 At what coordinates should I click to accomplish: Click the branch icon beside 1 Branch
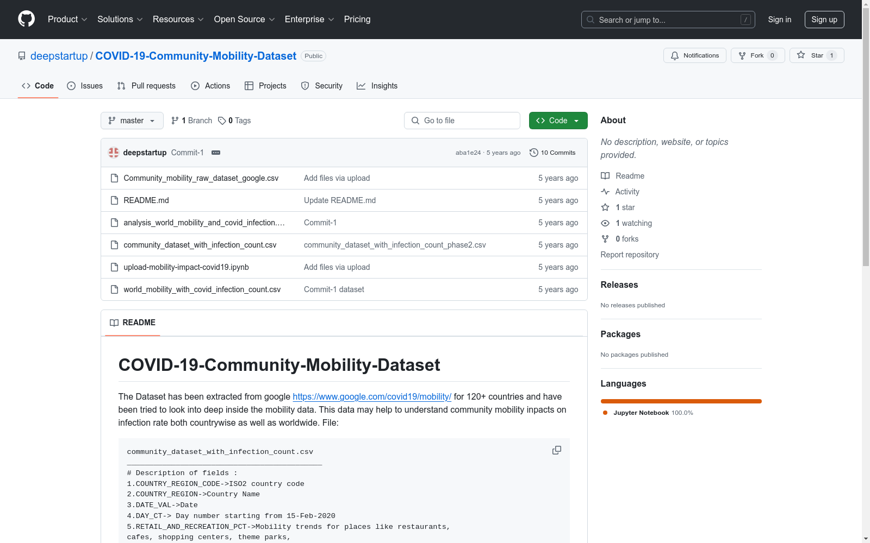[x=175, y=121]
